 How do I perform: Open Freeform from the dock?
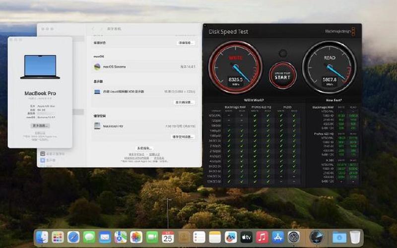coord(231,238)
